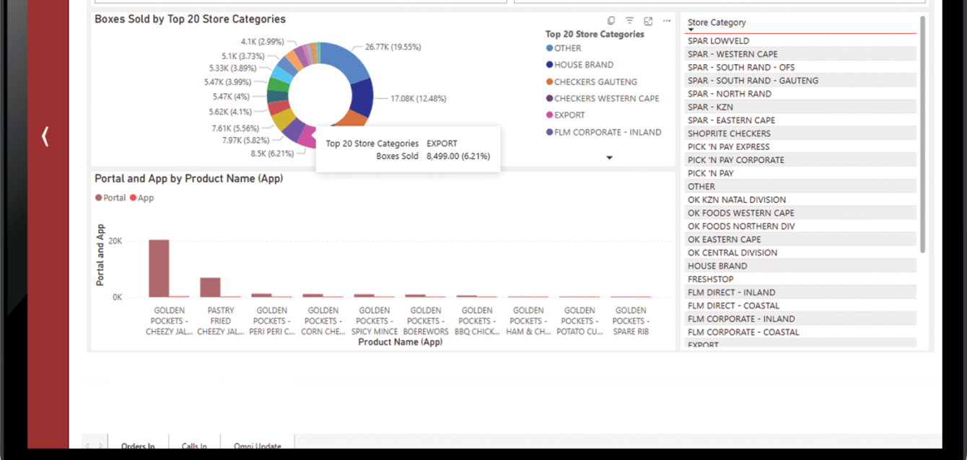The height and width of the screenshot is (460, 967).
Task: Select FLM CORPORATE - COASTAL row
Action: tap(800, 332)
